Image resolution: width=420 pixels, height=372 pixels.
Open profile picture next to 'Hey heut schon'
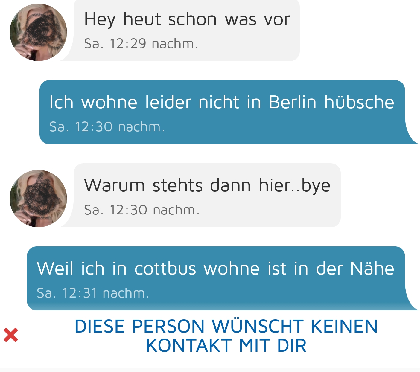38,32
